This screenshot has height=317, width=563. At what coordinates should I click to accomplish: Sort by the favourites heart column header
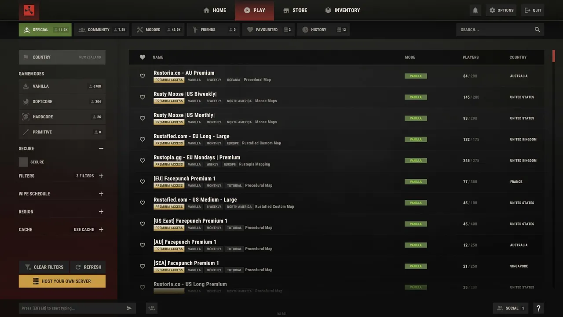143,57
